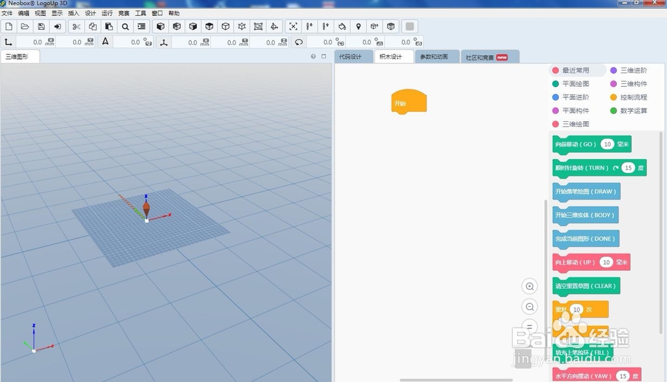Open the 插入 menu
Viewport: 667px width, 382px height.
coord(73,13)
